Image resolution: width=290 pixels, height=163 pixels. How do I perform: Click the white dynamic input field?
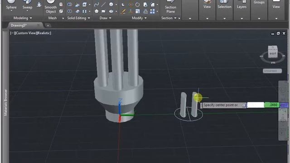coord(256,105)
